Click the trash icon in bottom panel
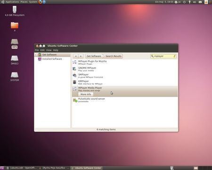 tap(172, 168)
